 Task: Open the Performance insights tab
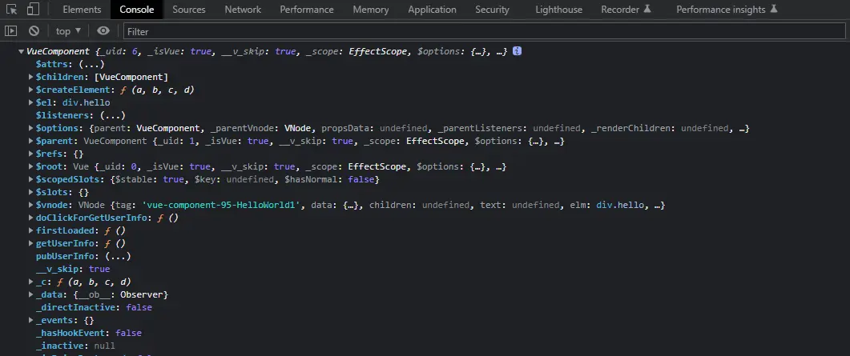pyautogui.click(x=727, y=9)
